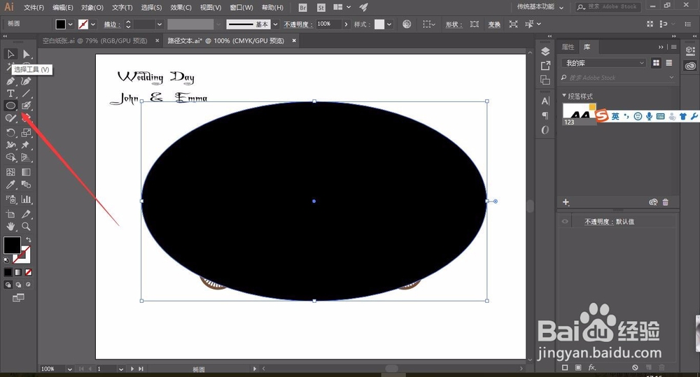
Task: Select the Type tool
Action: pyautogui.click(x=10, y=93)
